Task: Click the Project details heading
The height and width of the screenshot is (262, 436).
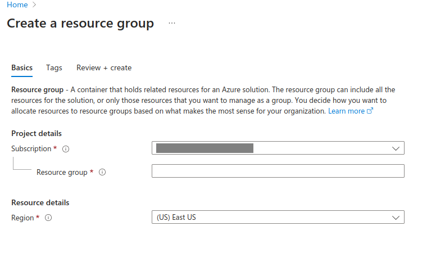Action: click(37, 133)
